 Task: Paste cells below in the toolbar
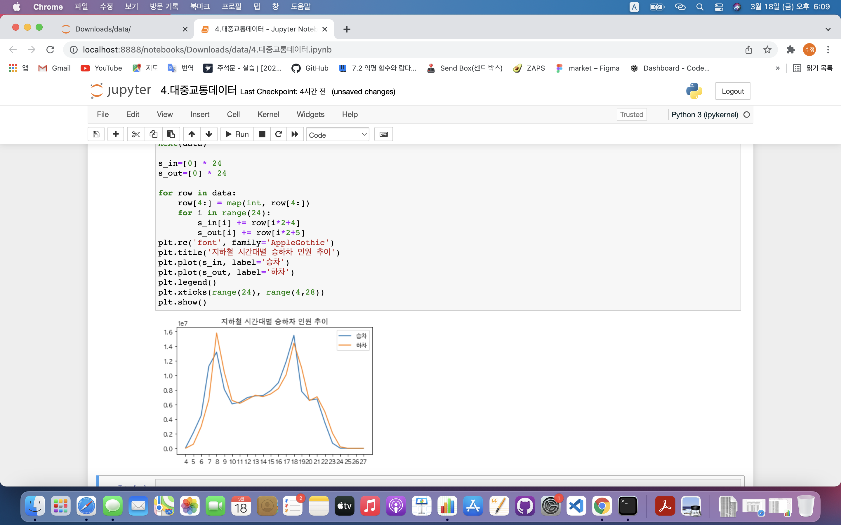(171, 134)
